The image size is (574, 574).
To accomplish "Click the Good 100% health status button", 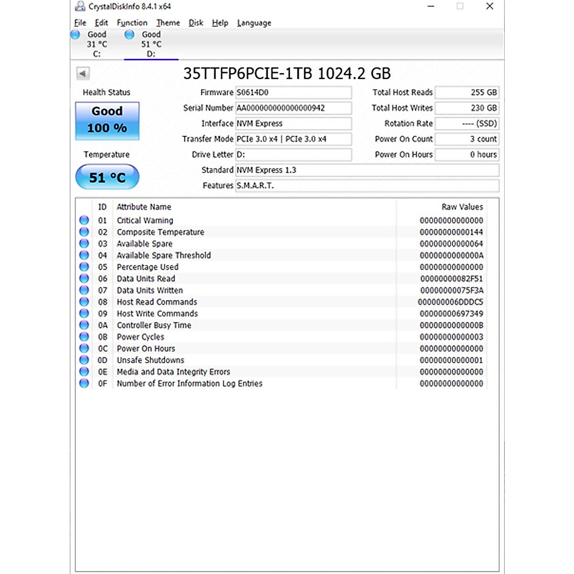I will [107, 120].
